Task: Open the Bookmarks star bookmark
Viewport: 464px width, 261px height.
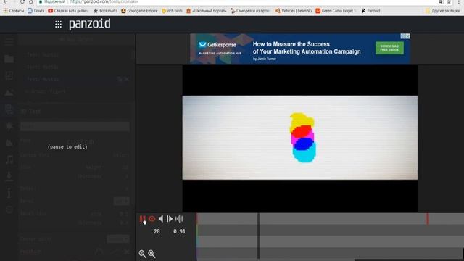Action: pos(105,11)
